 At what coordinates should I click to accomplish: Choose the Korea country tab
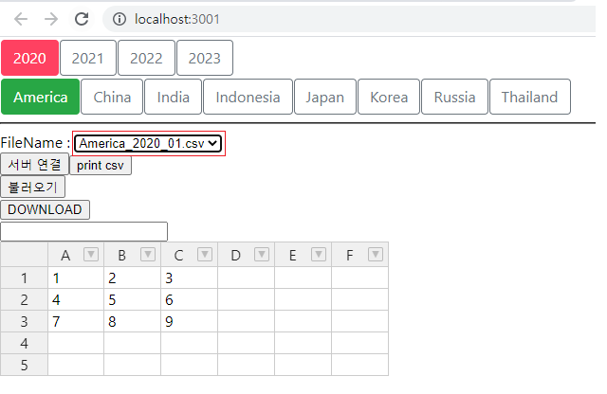pos(389,97)
